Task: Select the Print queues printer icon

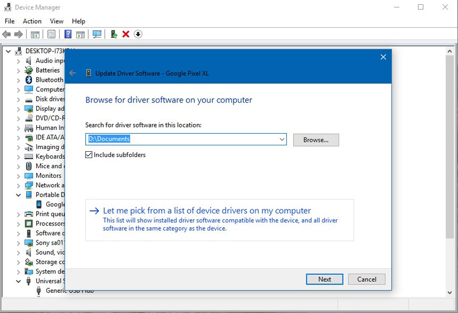Action: [x=29, y=214]
